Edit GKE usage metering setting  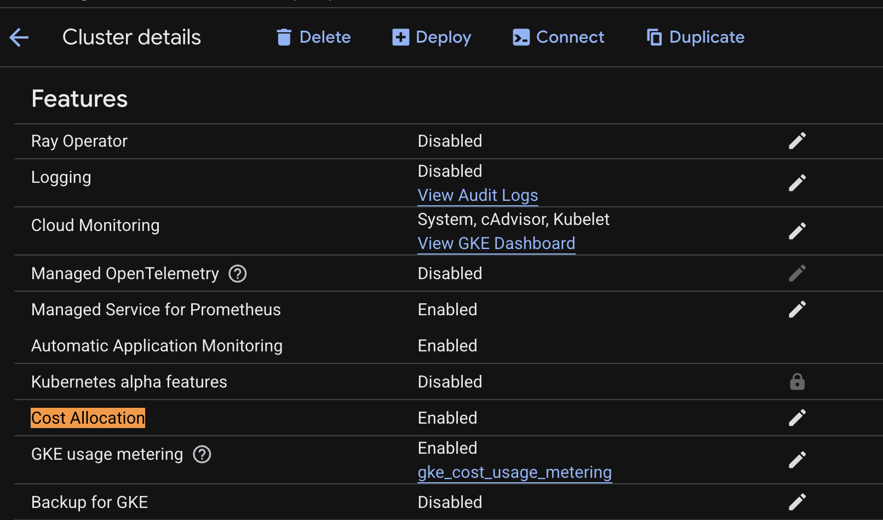point(797,460)
